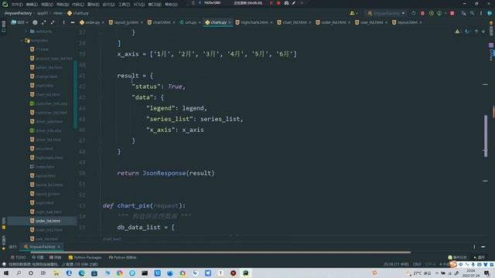Go to the next highlighted error arrow

tap(483, 32)
